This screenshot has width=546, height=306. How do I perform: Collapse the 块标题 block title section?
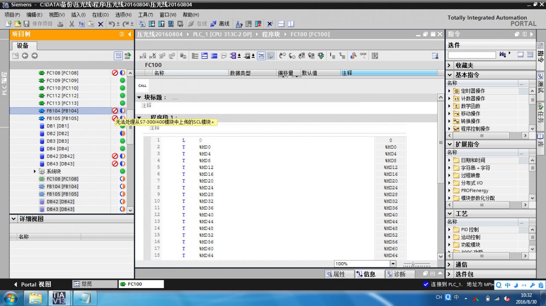[x=139, y=97]
